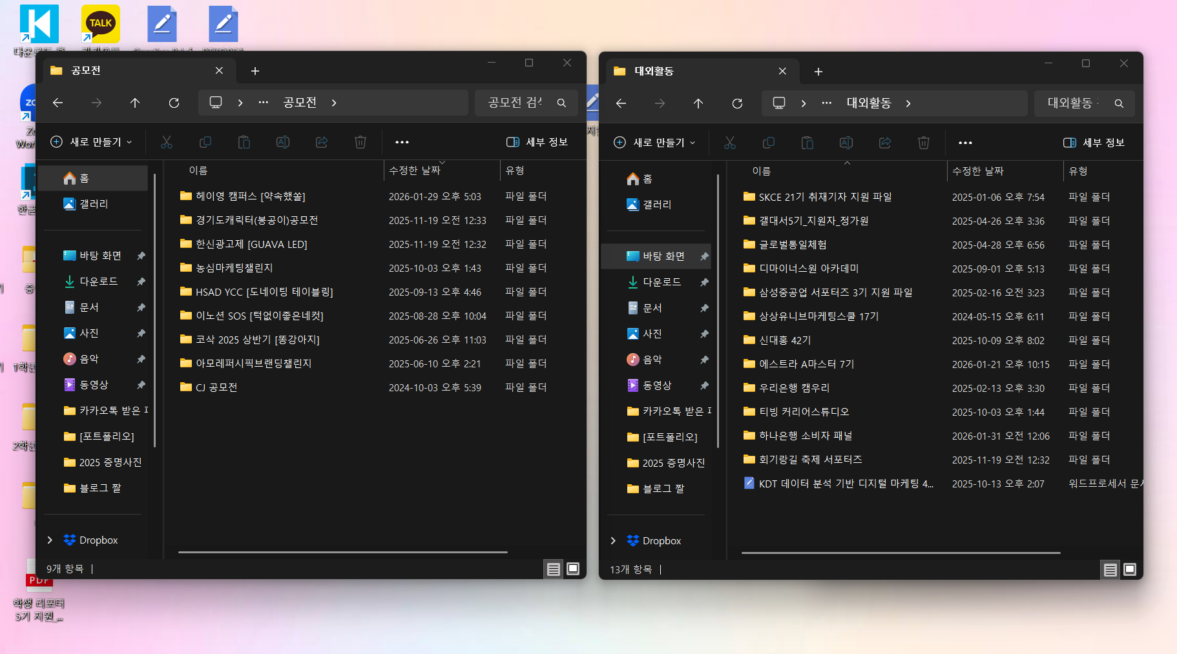The height and width of the screenshot is (654, 1177).
Task: Sort by 수정한 날짜 column in 대외활동 window
Action: [x=977, y=171]
